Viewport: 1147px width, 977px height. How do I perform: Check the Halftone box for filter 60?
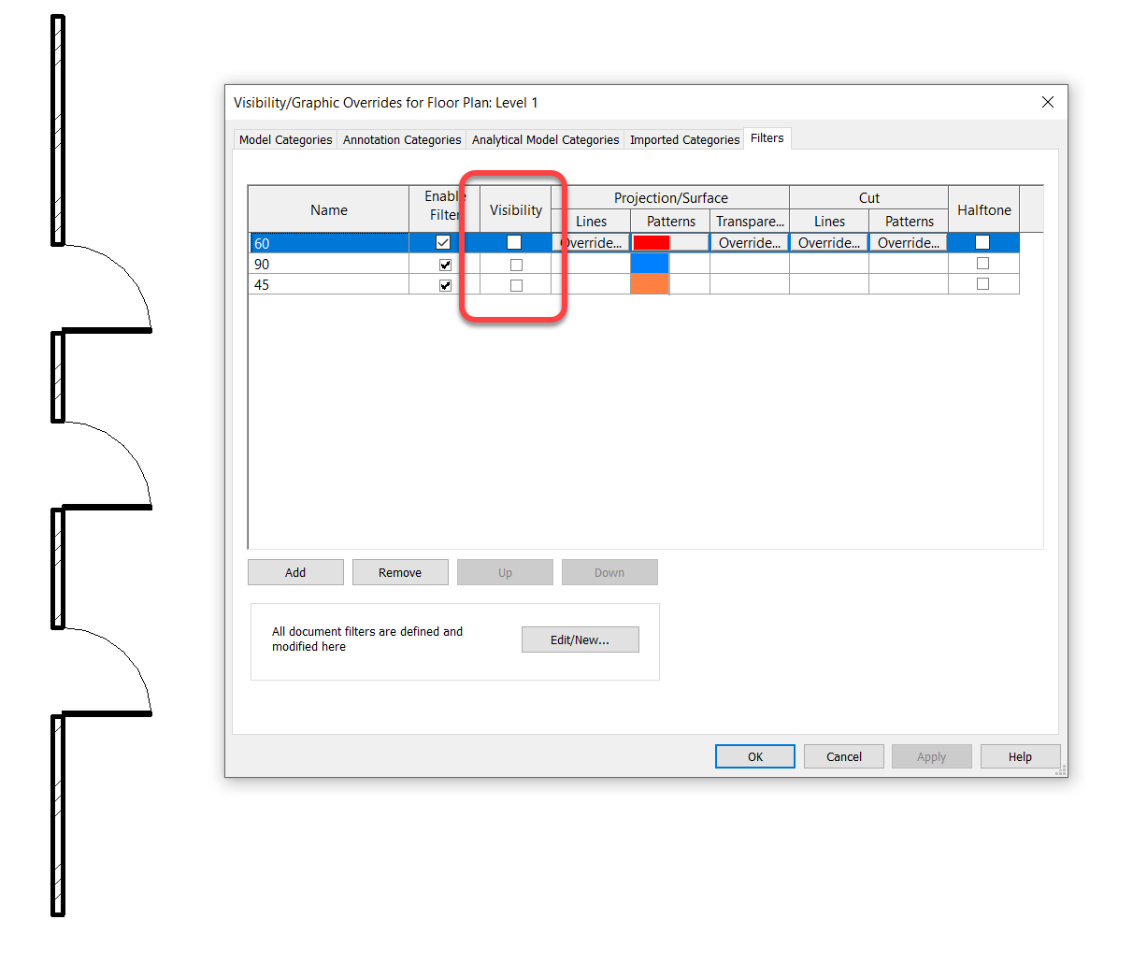pyautogui.click(x=982, y=241)
